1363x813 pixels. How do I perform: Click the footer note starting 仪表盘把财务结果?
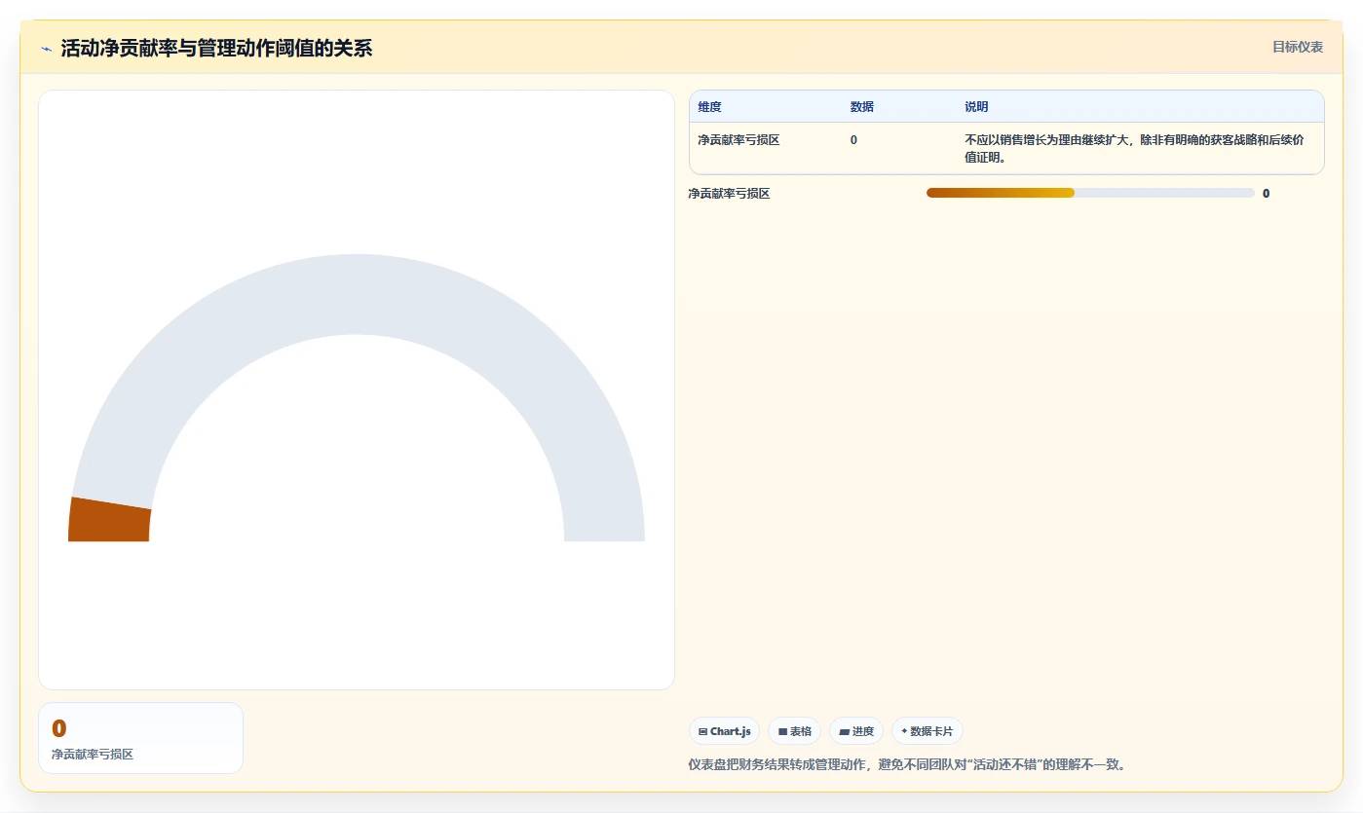(910, 765)
